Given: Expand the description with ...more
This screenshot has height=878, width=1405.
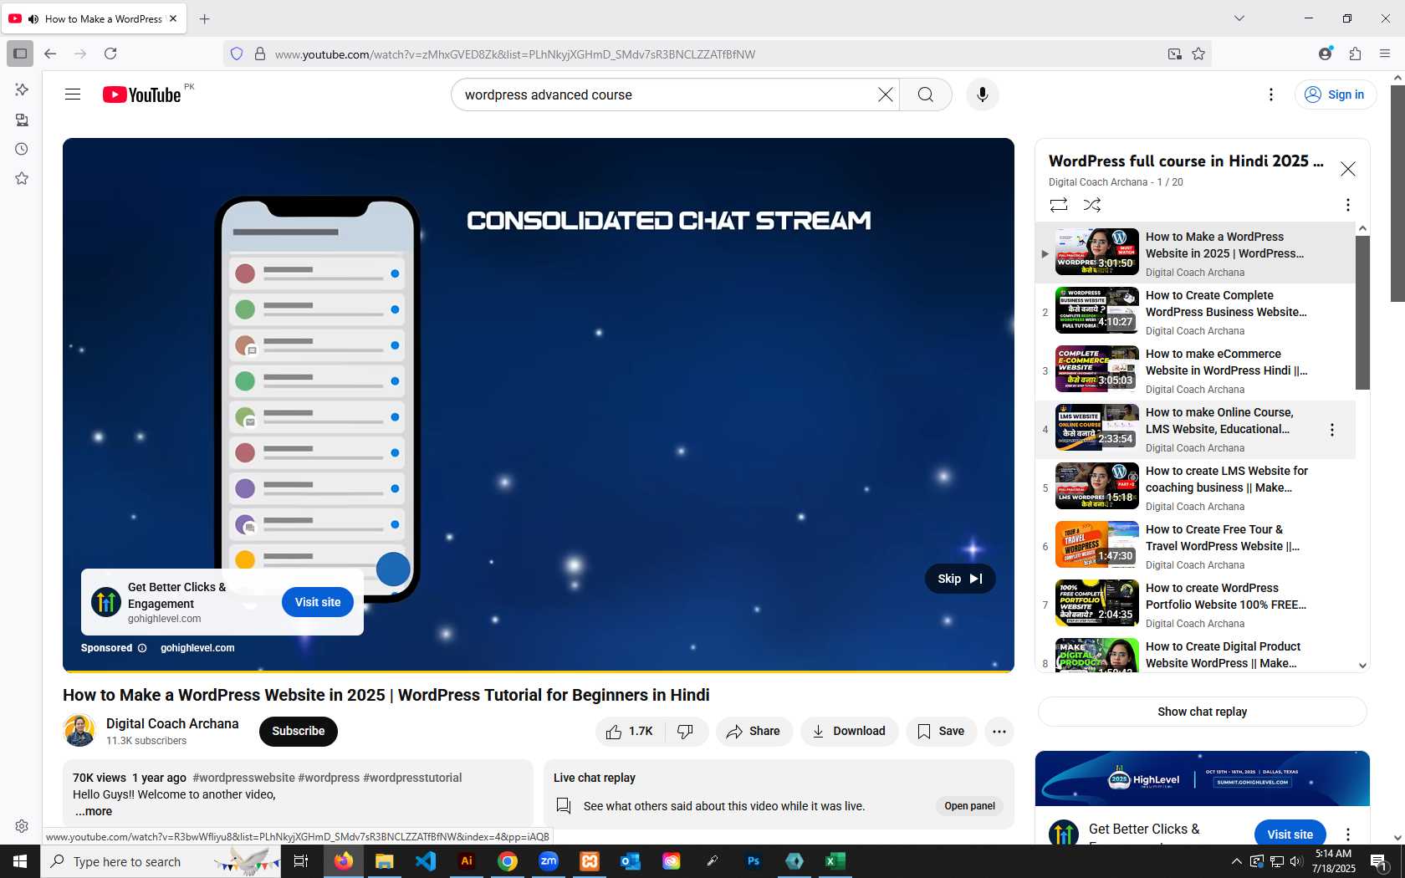Looking at the screenshot, I should point(94,811).
